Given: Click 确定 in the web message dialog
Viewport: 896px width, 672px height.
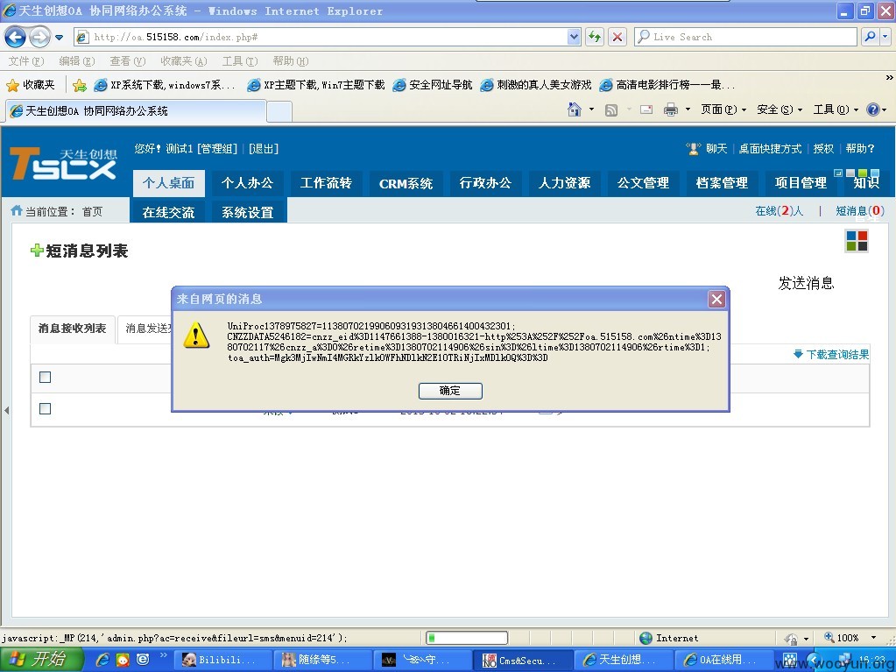Looking at the screenshot, I should pos(450,391).
